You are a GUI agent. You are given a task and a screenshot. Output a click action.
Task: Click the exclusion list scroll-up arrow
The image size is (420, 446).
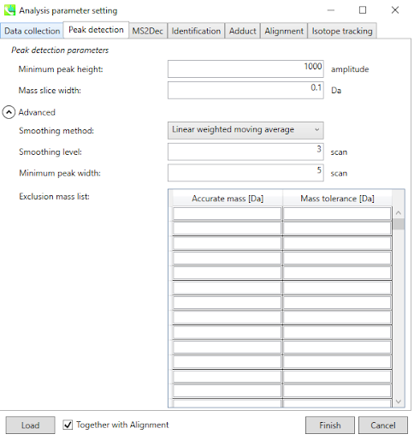click(x=399, y=212)
